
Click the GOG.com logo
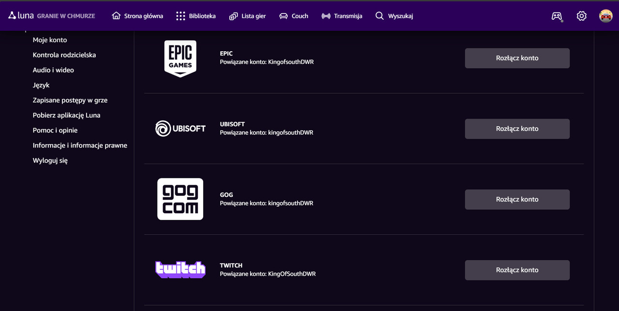(180, 199)
